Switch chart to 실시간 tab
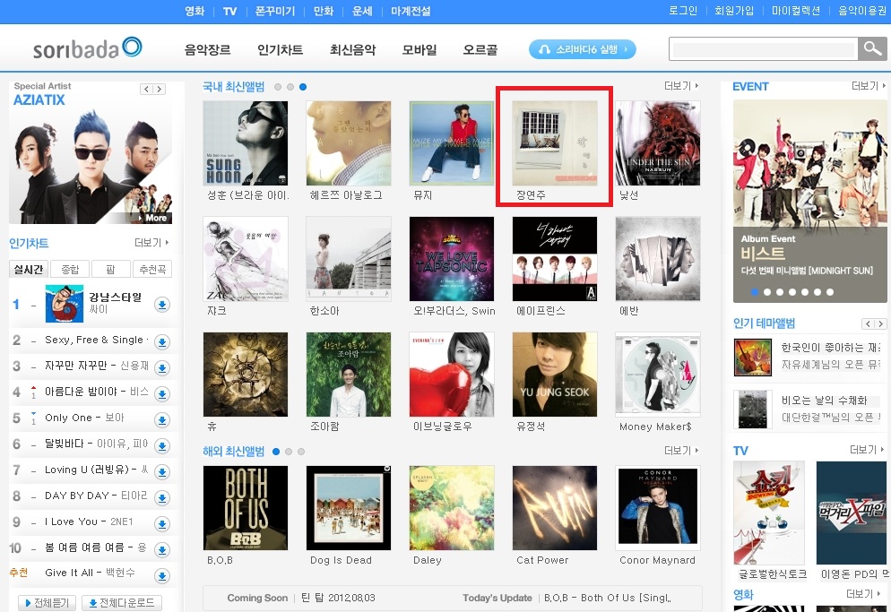The width and height of the screenshot is (891, 612). click(x=29, y=270)
